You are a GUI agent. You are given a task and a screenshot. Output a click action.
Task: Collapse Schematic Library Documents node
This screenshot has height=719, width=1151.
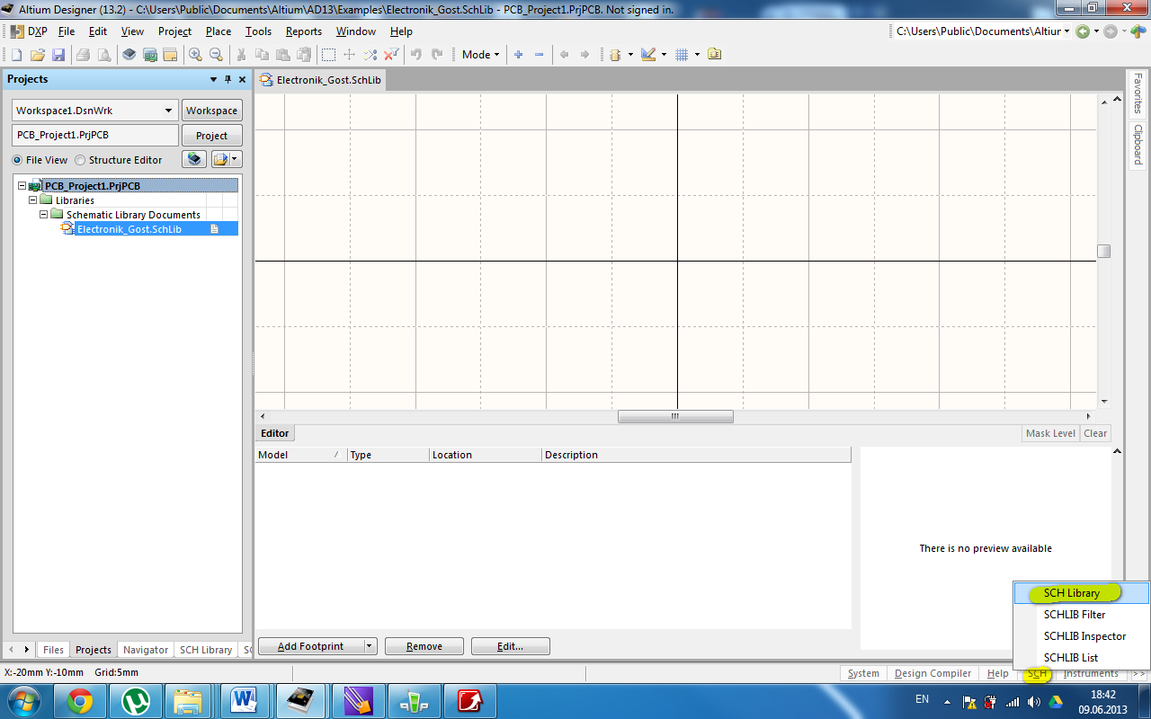43,215
